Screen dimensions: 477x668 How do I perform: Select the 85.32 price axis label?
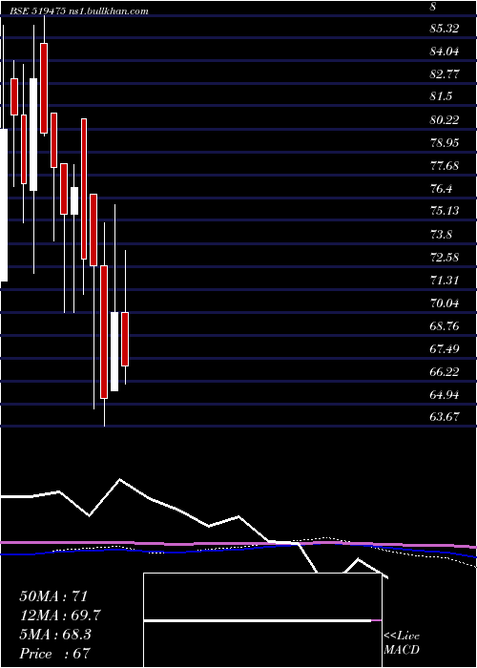tap(445, 29)
